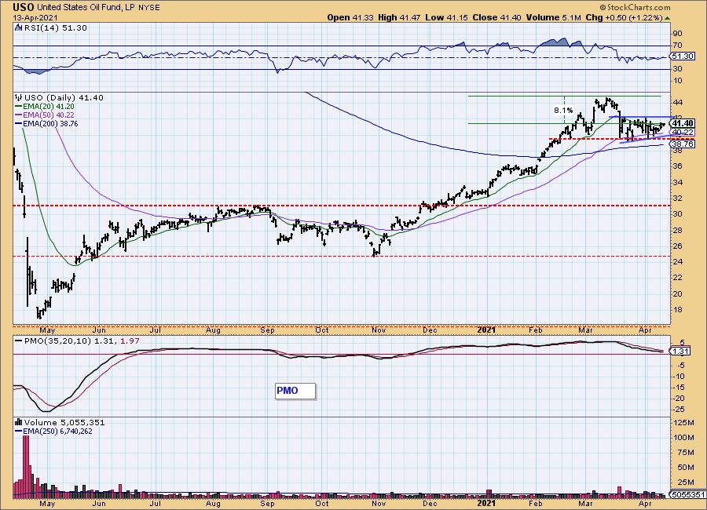Click the Chg +0.50 (+1.22%) value

tap(624, 17)
